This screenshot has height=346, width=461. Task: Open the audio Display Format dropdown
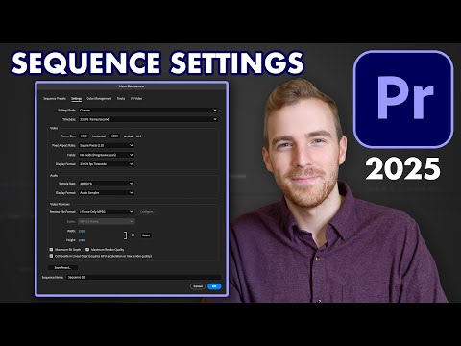click(107, 193)
